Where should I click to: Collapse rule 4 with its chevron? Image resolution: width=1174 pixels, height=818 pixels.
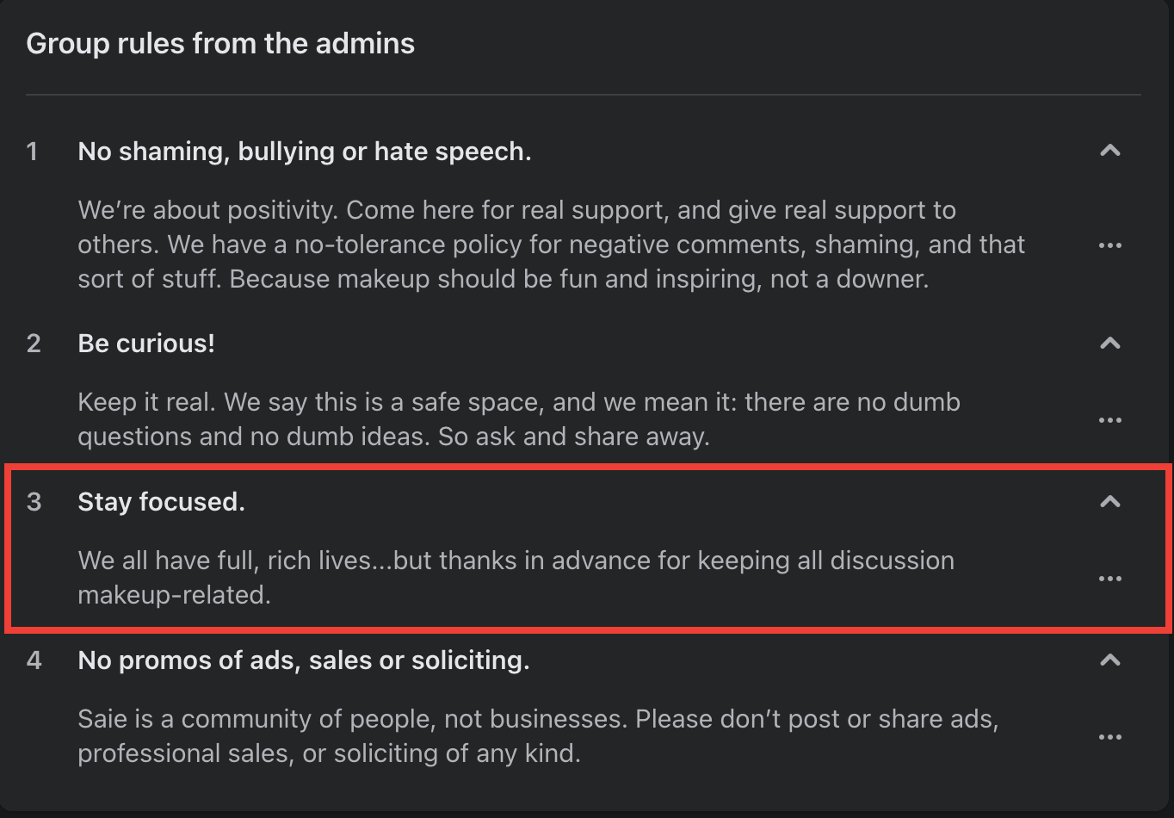(1110, 660)
